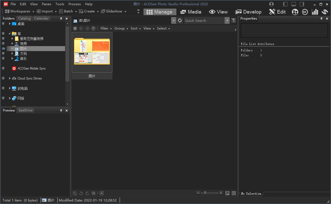Expand the 此电脑 tree item

click(x=10, y=88)
